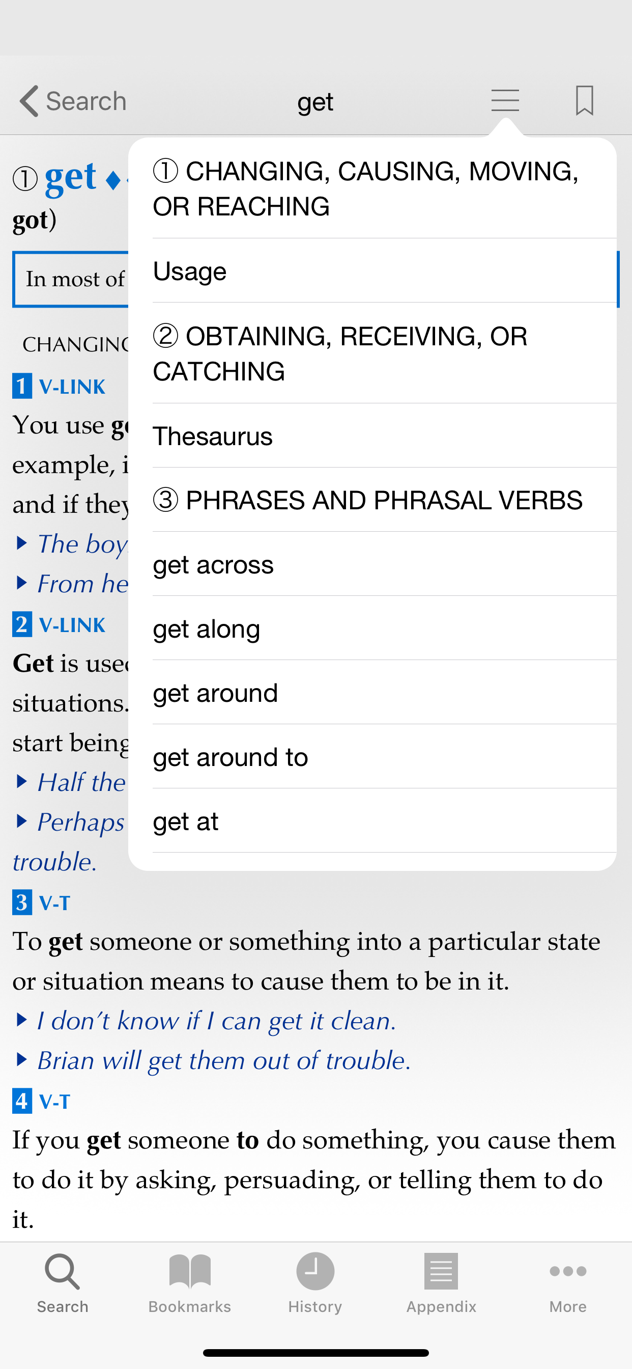
Task: Bookmark the entry with the bookmark icon
Action: [584, 100]
